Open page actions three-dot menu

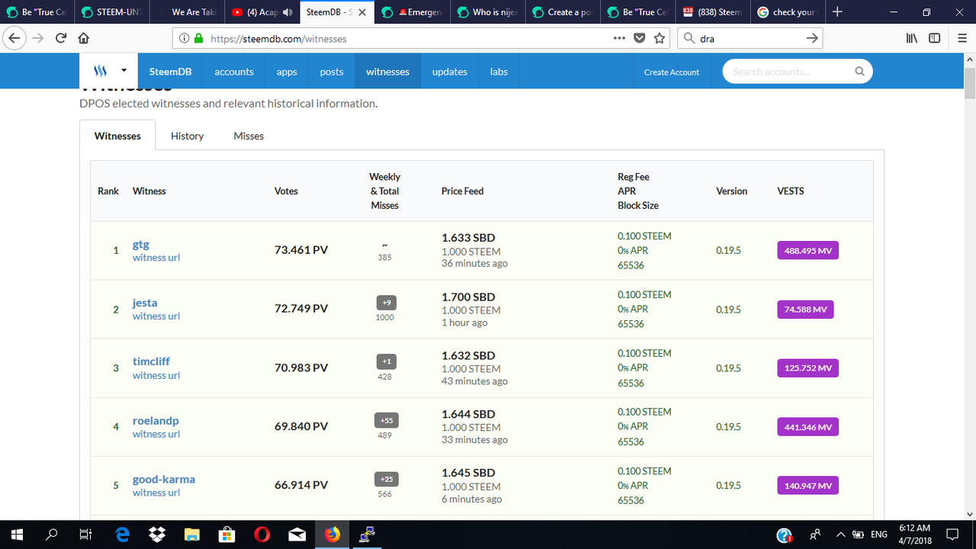620,38
